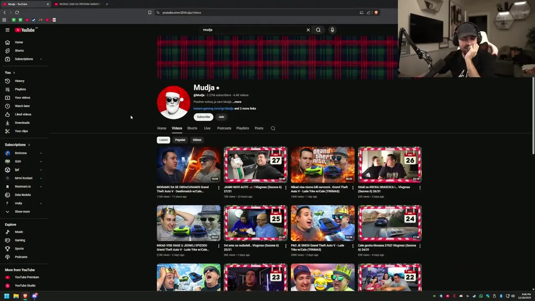Switch to the channel Shorts tab

(192, 128)
